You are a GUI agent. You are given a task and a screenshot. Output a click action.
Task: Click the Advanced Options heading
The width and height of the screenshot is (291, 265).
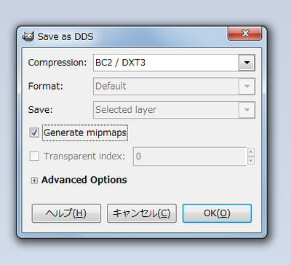point(84,180)
